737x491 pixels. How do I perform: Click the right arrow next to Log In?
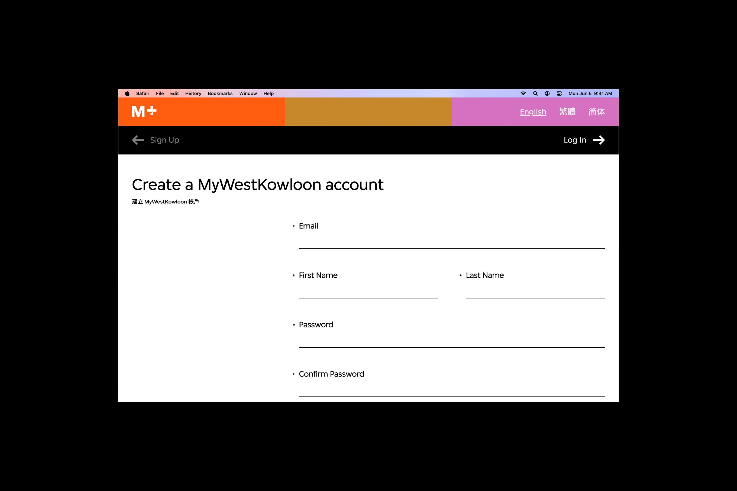click(599, 140)
